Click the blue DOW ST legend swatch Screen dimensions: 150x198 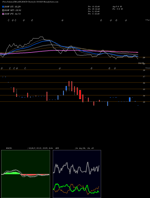coord(3,7)
